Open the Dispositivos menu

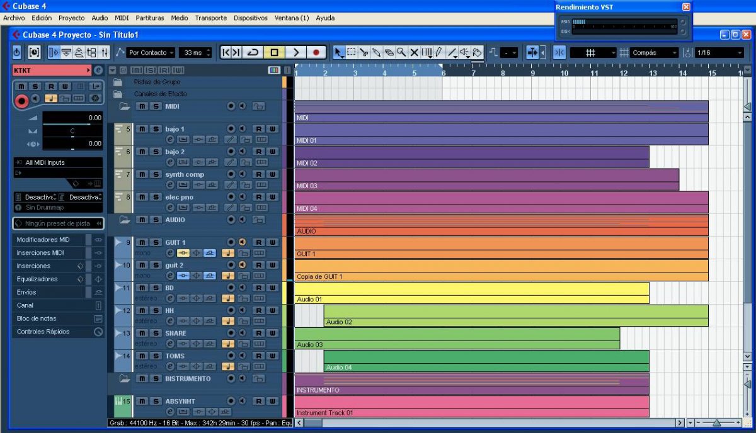(x=250, y=18)
